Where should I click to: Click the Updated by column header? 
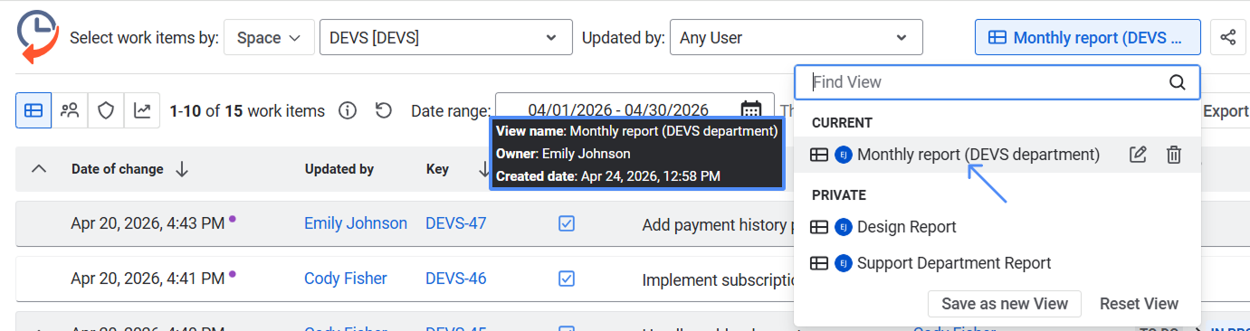339,169
